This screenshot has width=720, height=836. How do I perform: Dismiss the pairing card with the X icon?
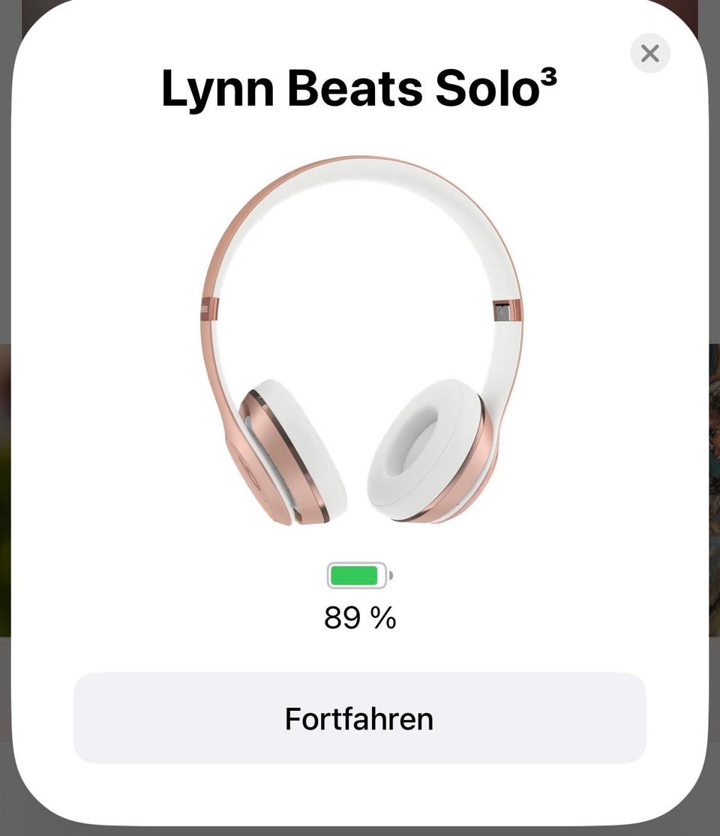point(649,53)
